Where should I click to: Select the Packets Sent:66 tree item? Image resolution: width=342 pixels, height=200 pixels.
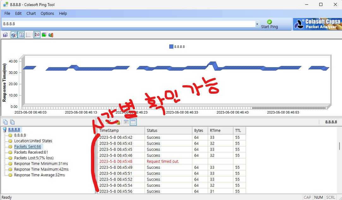(x=28, y=147)
